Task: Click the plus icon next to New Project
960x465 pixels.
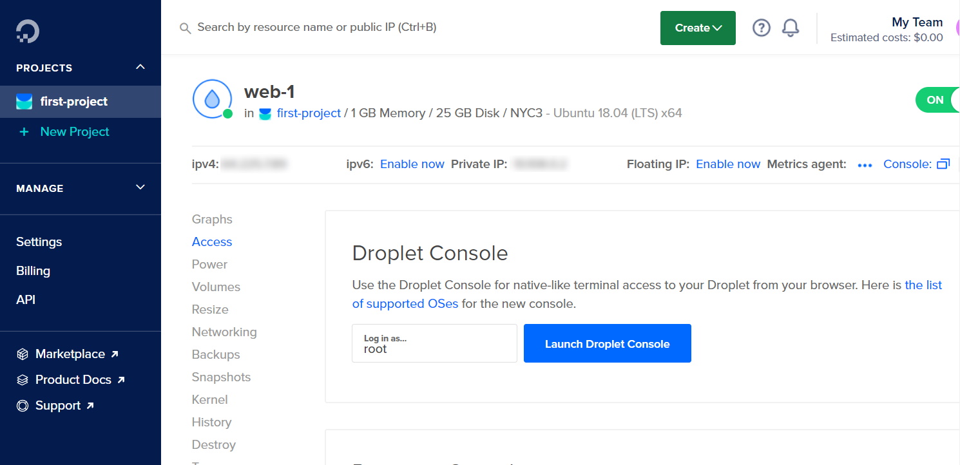Action: (24, 132)
